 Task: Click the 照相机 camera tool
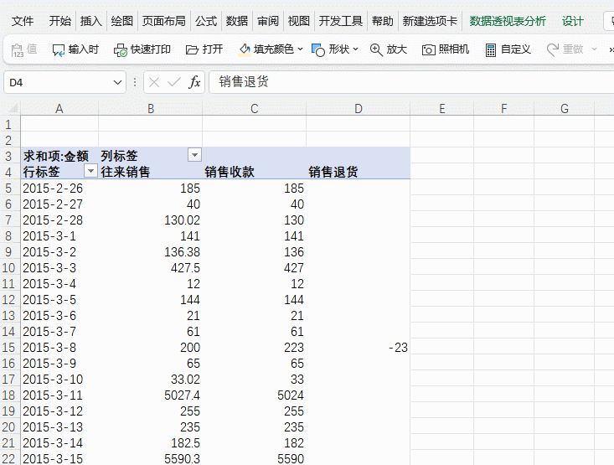click(429, 50)
